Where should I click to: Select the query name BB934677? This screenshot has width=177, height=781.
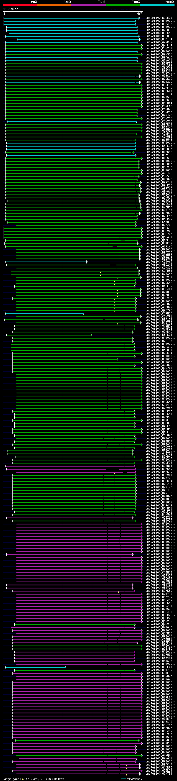[10, 9]
